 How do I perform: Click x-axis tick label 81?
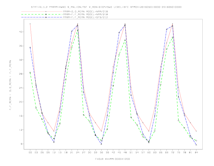pos(190,152)
